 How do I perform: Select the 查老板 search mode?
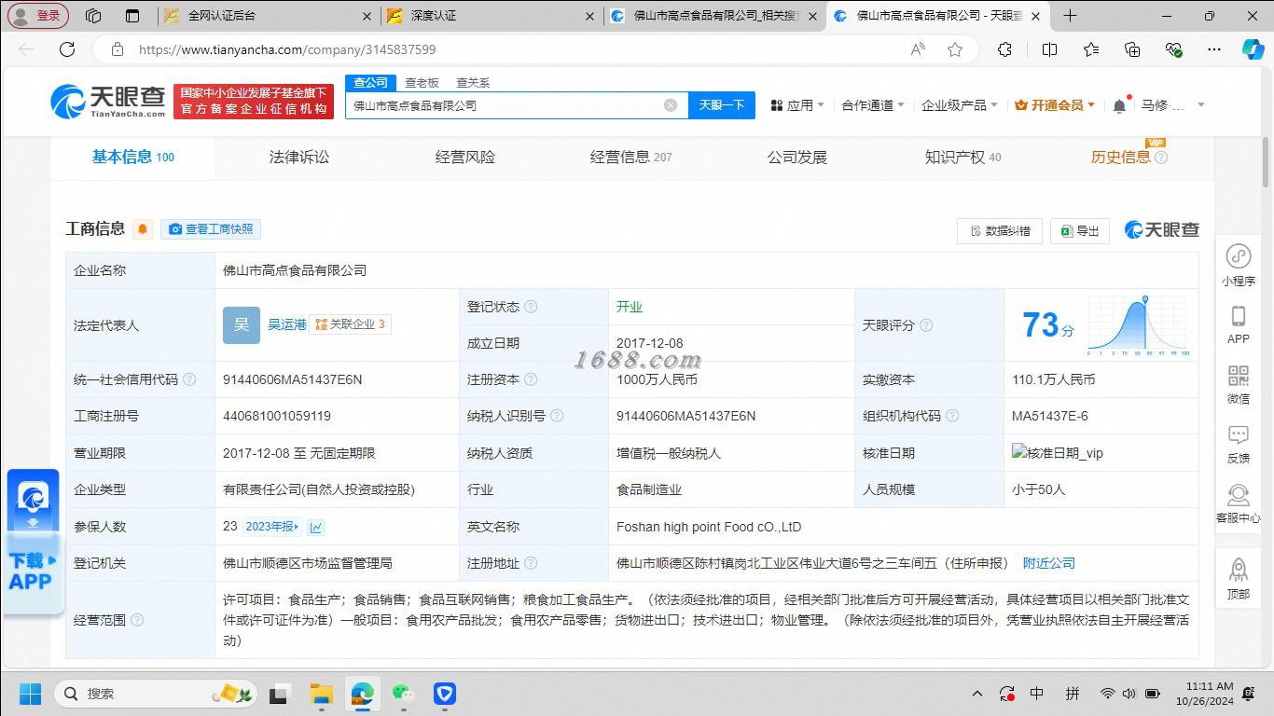pos(422,83)
